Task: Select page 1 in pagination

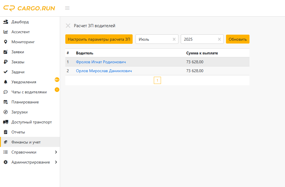Action: (x=157, y=80)
